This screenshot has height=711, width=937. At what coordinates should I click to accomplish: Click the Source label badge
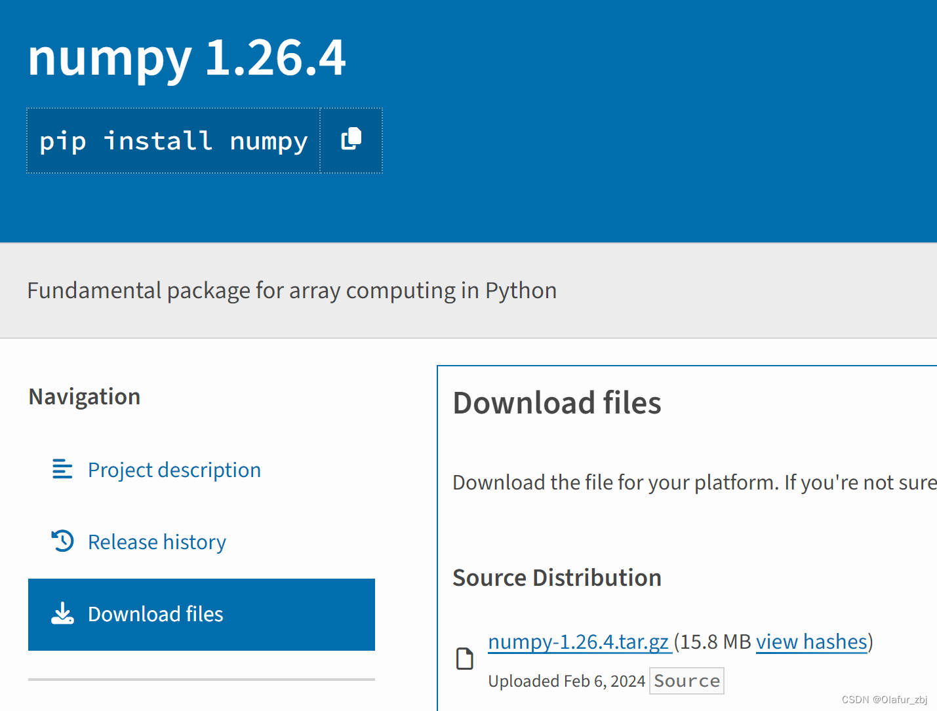[687, 681]
